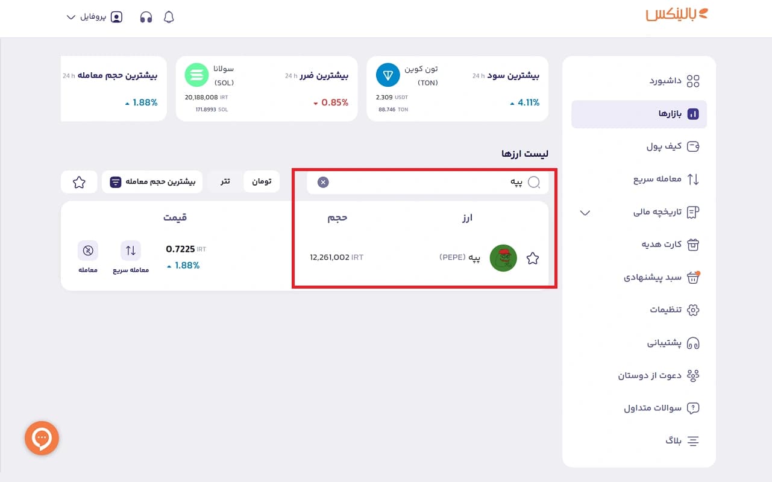Click the PEPE coin frog icon
772x482 pixels.
click(503, 258)
